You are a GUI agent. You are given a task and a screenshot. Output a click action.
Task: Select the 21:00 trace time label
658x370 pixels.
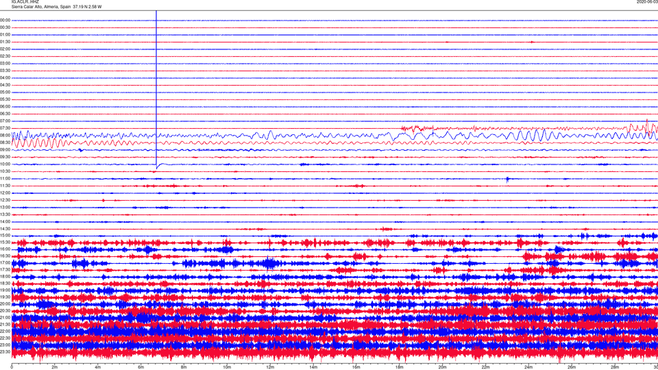(5, 317)
